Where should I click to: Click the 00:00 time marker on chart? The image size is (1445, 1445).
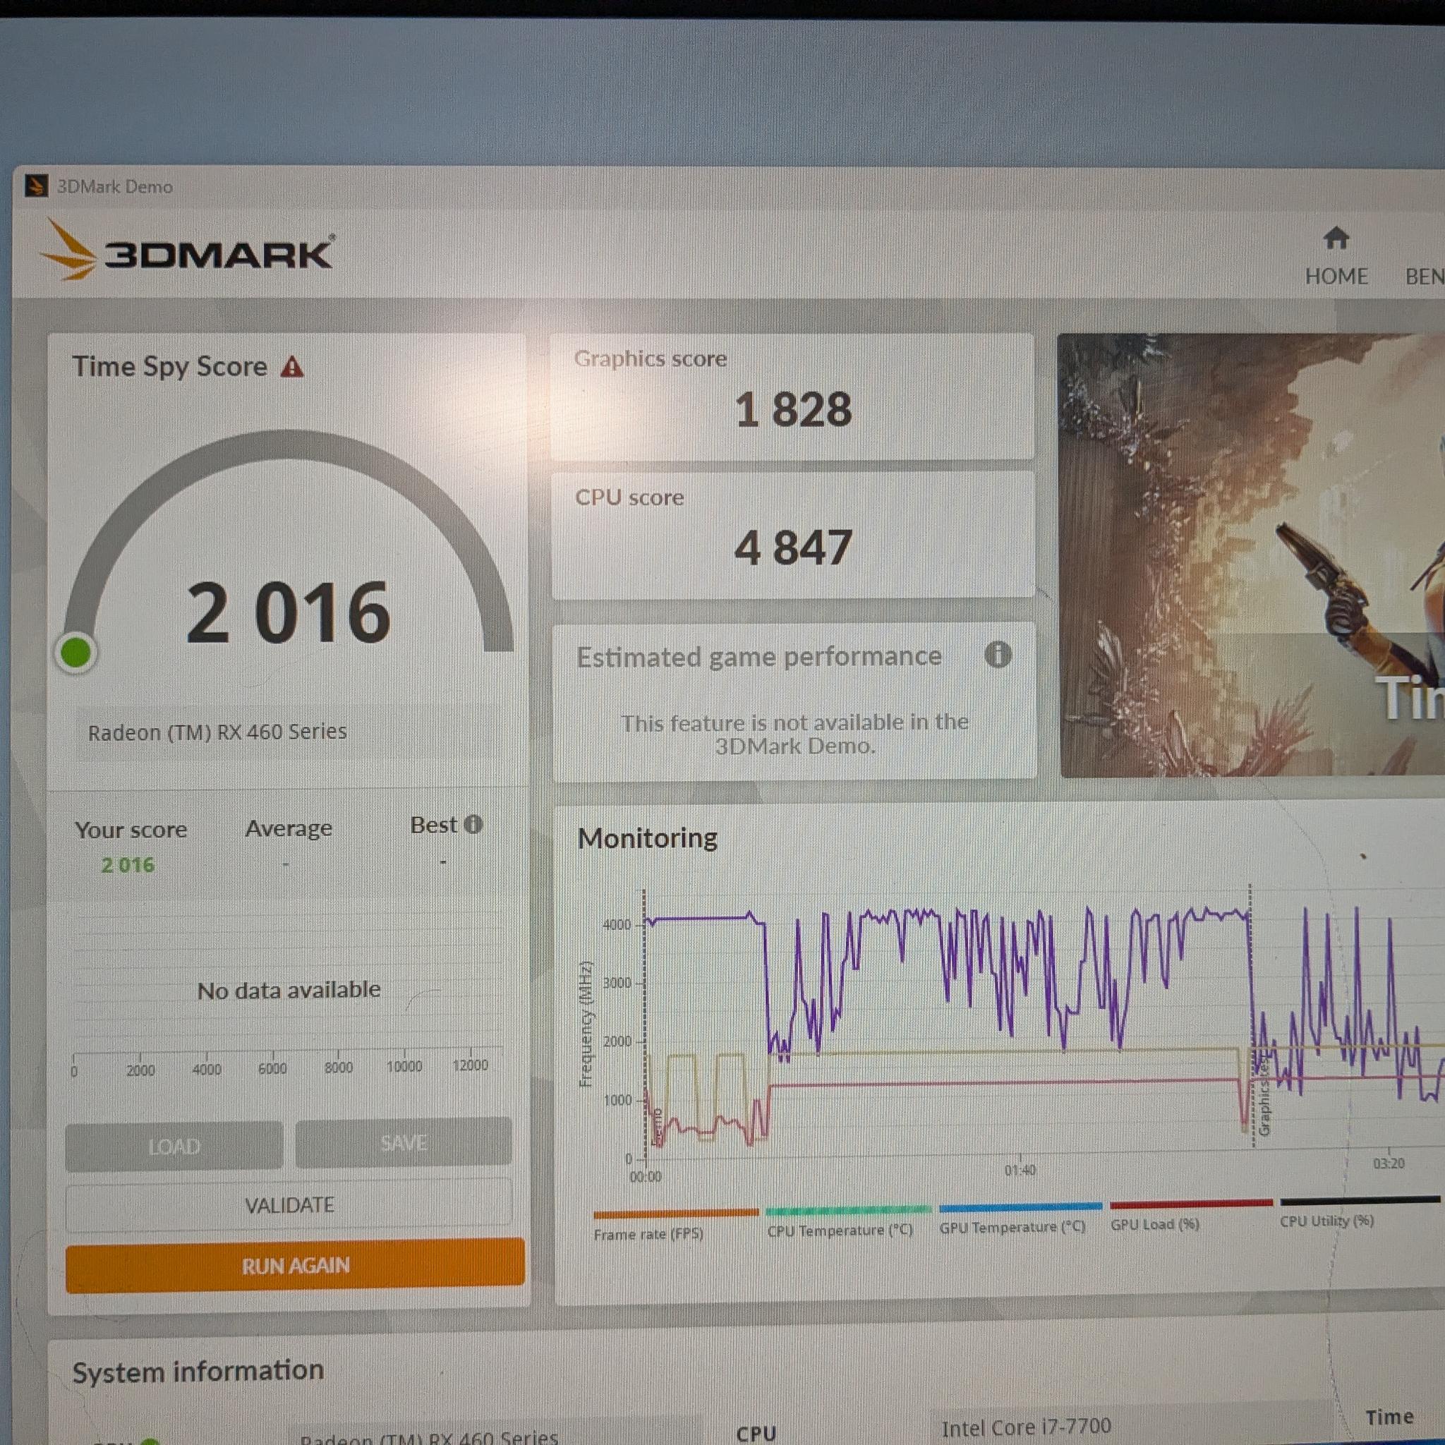pos(646,1176)
